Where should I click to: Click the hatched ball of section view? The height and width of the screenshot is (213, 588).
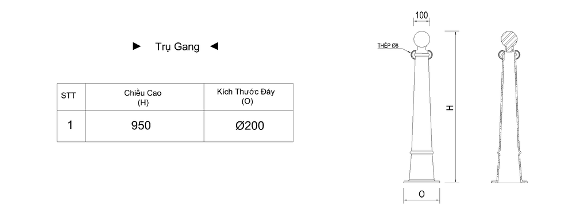[x=509, y=40]
